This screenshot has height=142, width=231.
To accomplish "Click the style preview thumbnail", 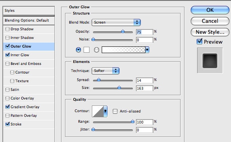I will (210, 61).
